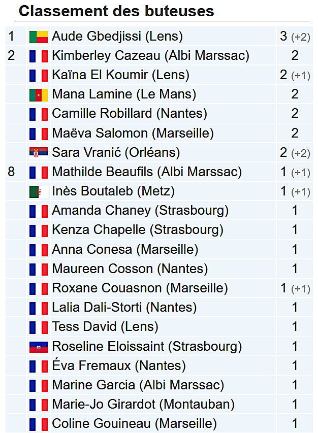Click the Serbia flag beside Sara Vranić
The height and width of the screenshot is (433, 318).
[39, 152]
